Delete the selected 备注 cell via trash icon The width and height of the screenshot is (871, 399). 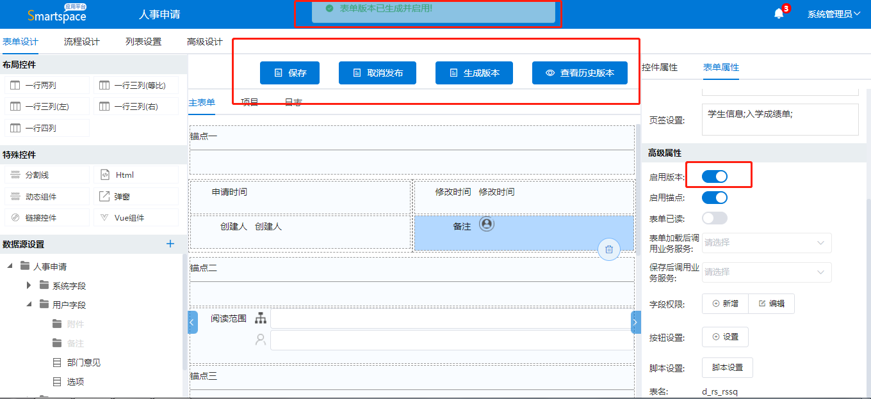coord(609,249)
